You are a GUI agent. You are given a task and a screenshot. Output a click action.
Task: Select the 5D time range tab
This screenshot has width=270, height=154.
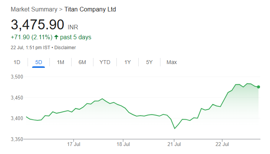[x=39, y=62]
